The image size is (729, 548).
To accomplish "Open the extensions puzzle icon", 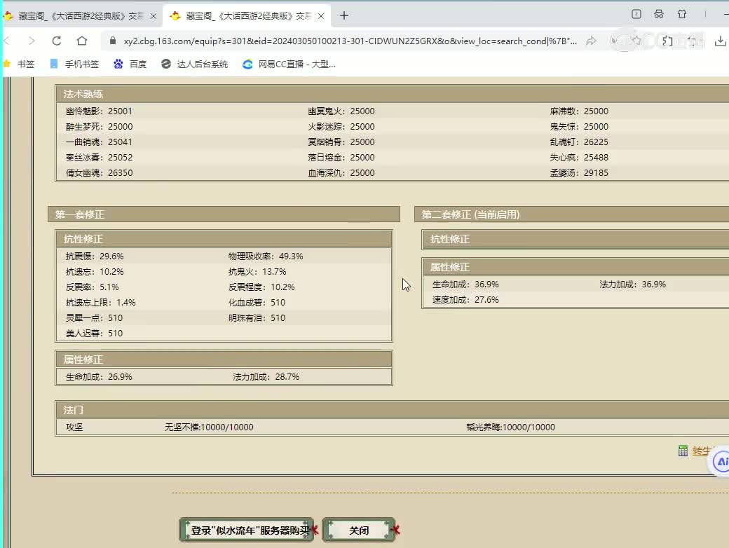I will point(667,41).
